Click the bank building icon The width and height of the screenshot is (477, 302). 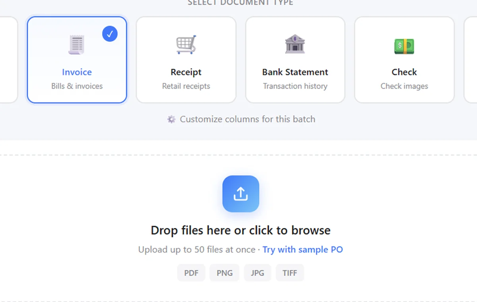coord(295,44)
